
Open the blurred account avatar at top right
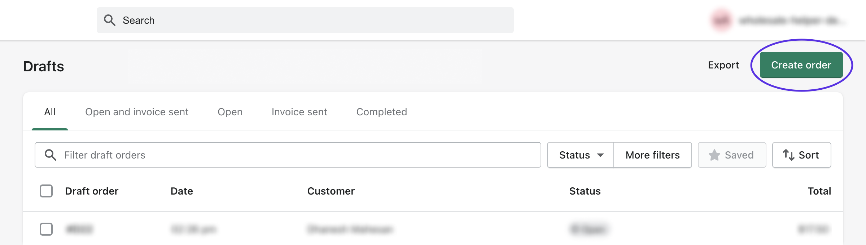click(x=721, y=21)
